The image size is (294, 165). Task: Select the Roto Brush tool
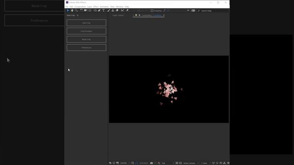(x=123, y=11)
